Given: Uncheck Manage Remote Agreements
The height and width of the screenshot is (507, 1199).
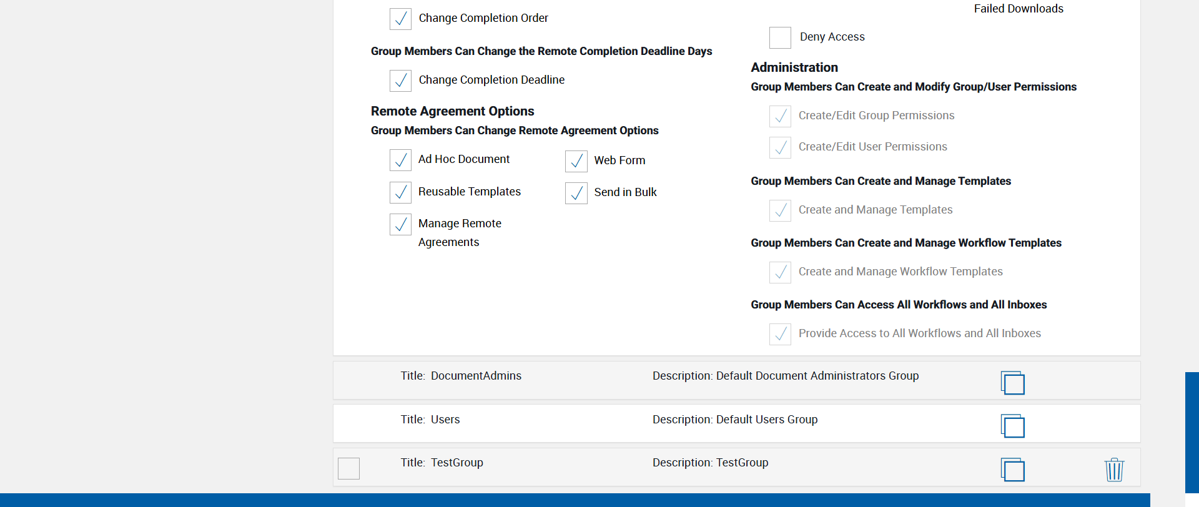Looking at the screenshot, I should pyautogui.click(x=400, y=224).
